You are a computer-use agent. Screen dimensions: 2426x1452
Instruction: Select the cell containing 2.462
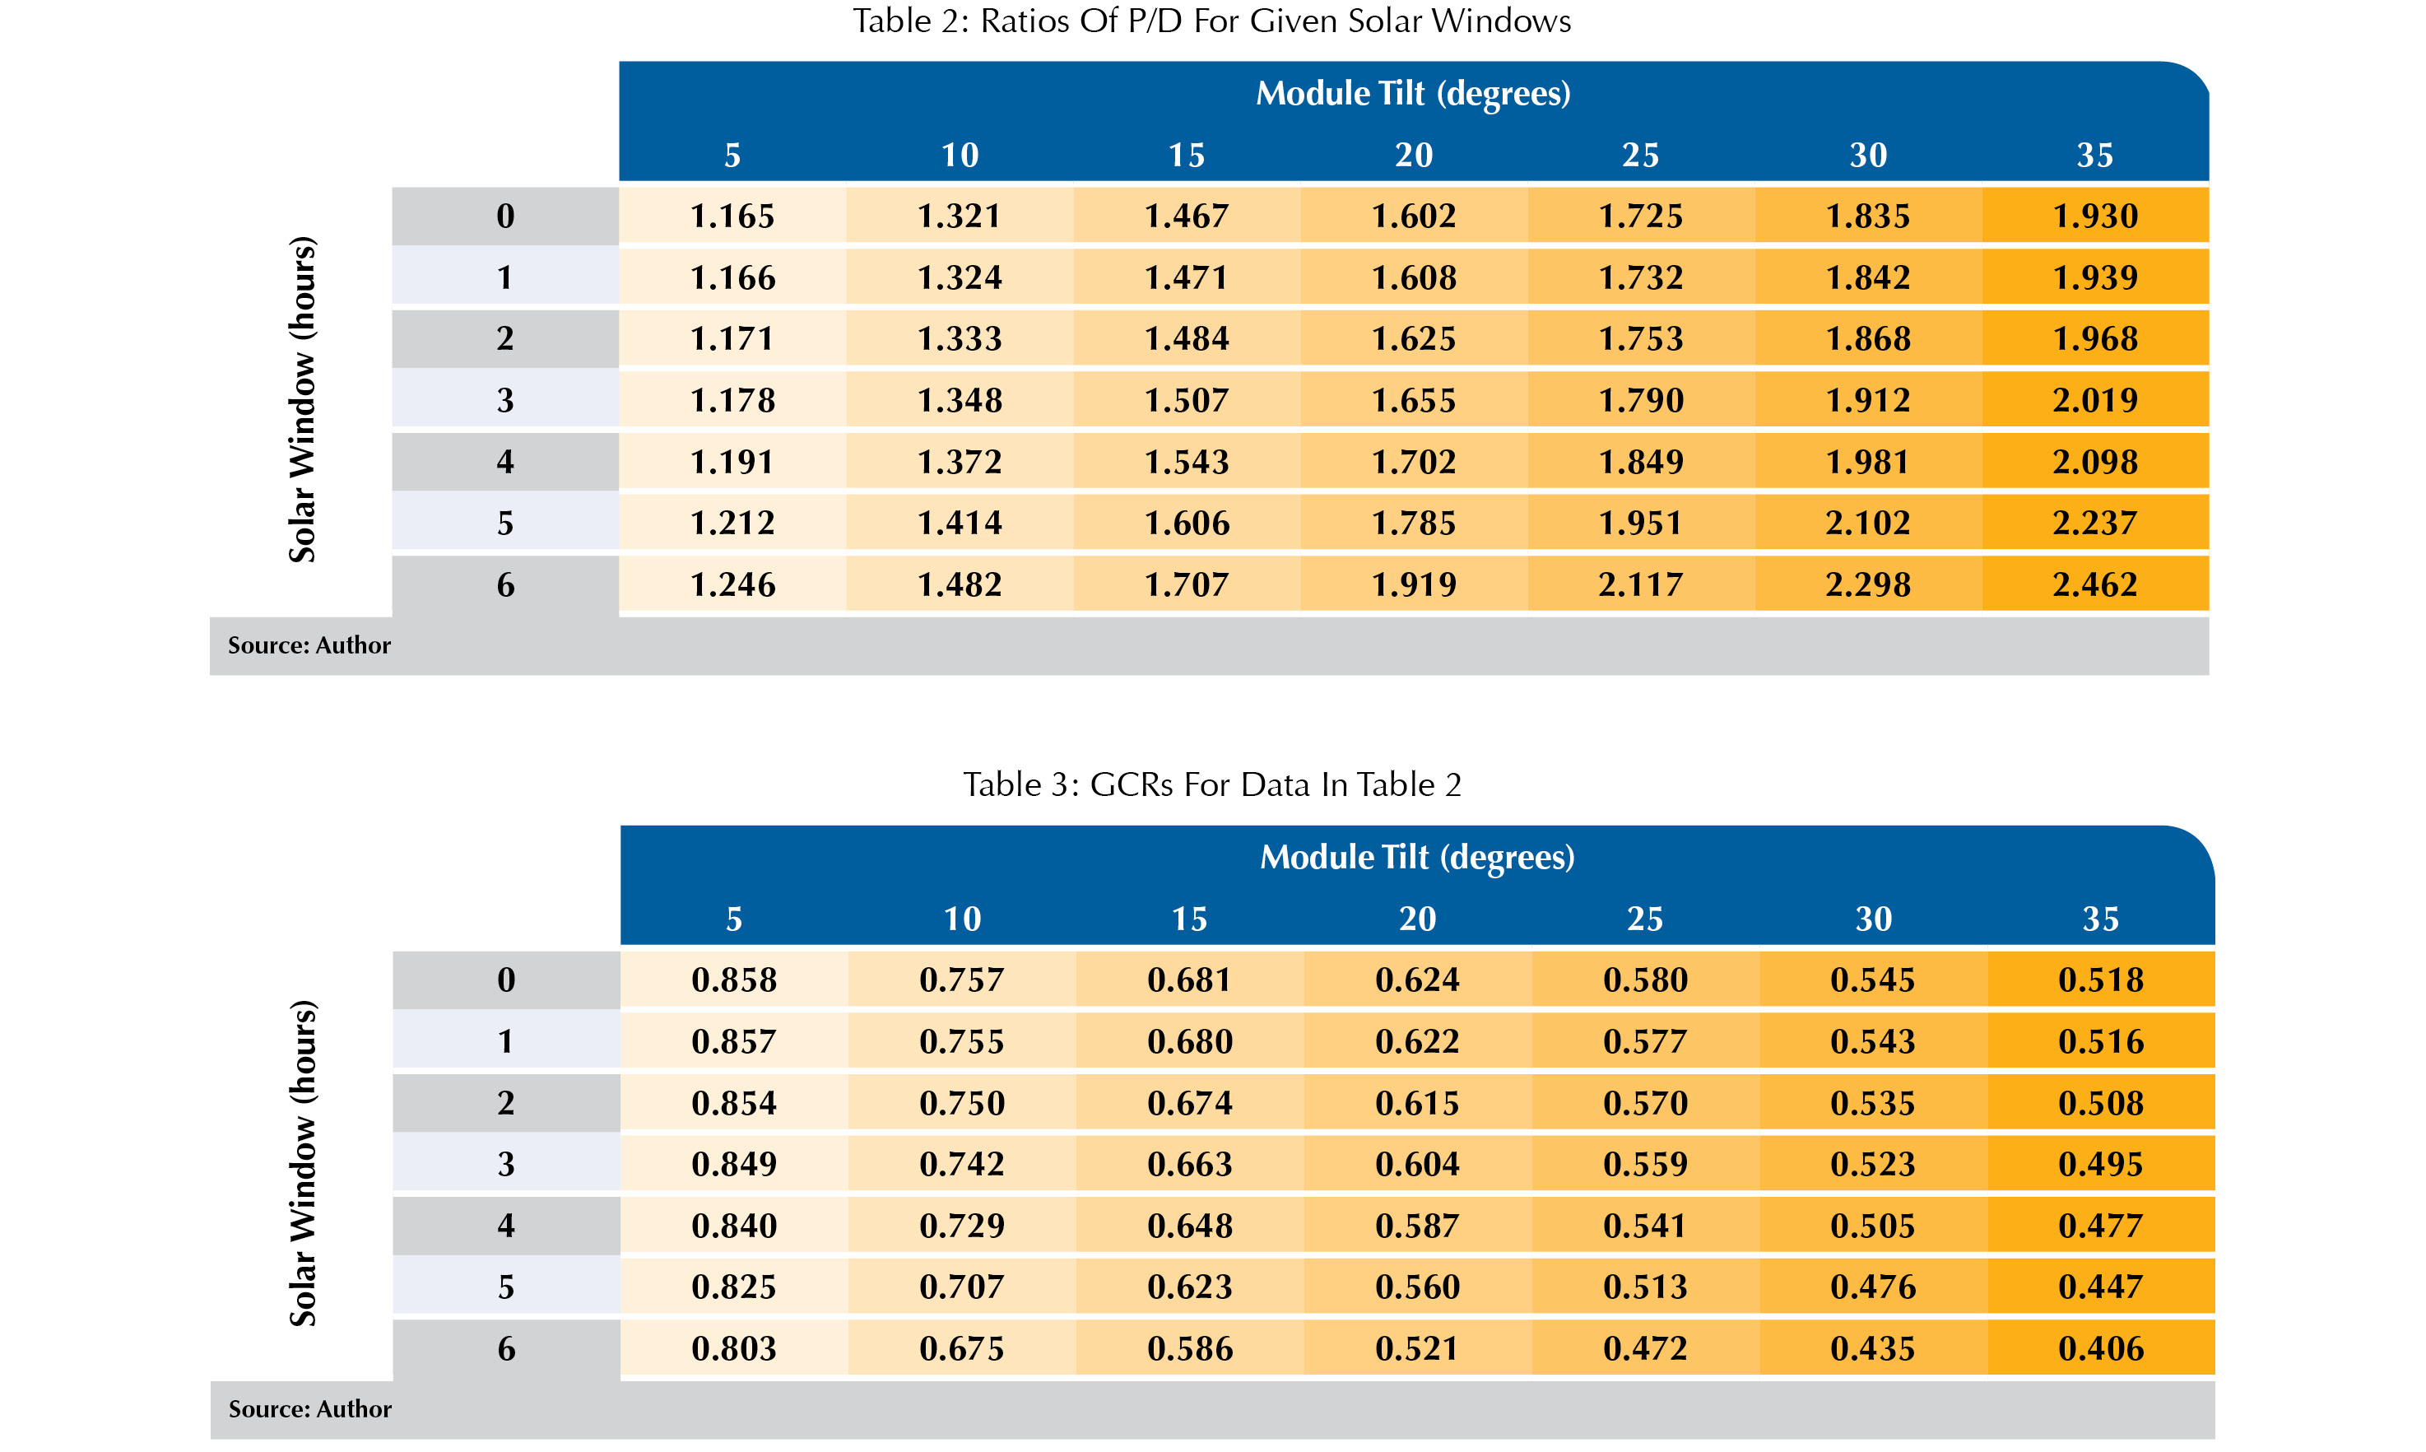(2094, 585)
